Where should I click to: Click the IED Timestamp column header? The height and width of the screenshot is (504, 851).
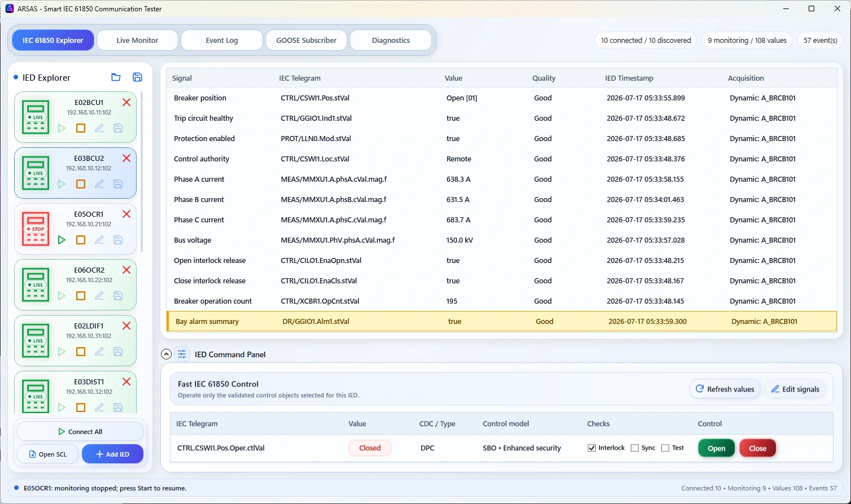point(629,78)
